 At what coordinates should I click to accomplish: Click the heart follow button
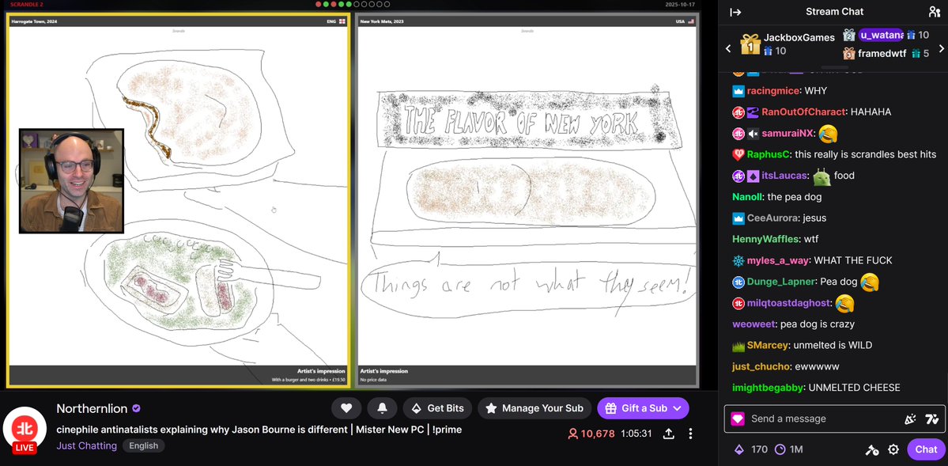[346, 408]
